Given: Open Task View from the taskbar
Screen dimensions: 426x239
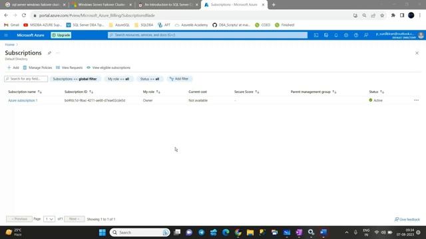Looking at the screenshot, I should 177,232.
